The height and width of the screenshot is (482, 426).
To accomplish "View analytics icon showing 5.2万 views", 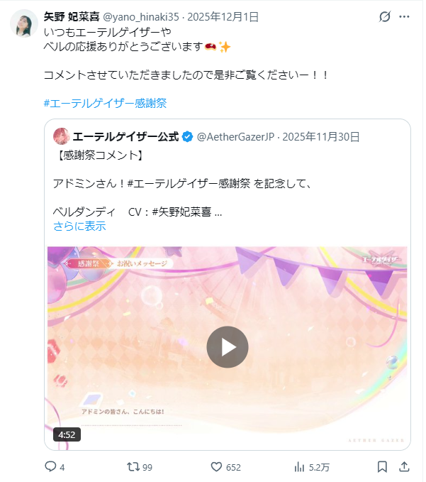I will [299, 466].
